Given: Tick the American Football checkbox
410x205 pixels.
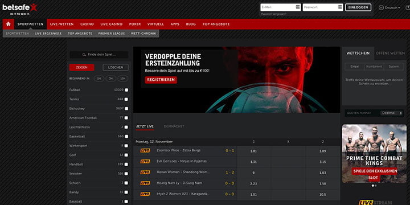Looking at the screenshot, I should (126, 118).
